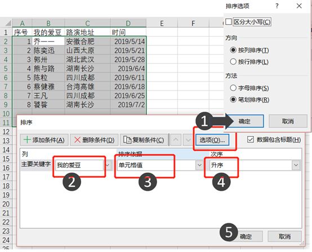Click cell with 台湾高雄
Screen dimensions: 312x252
click(x=87, y=87)
